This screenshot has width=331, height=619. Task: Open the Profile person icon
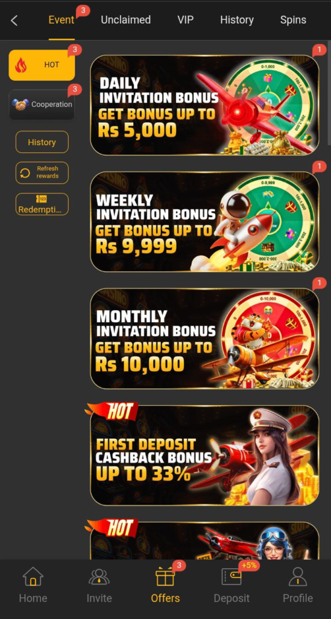point(298,577)
